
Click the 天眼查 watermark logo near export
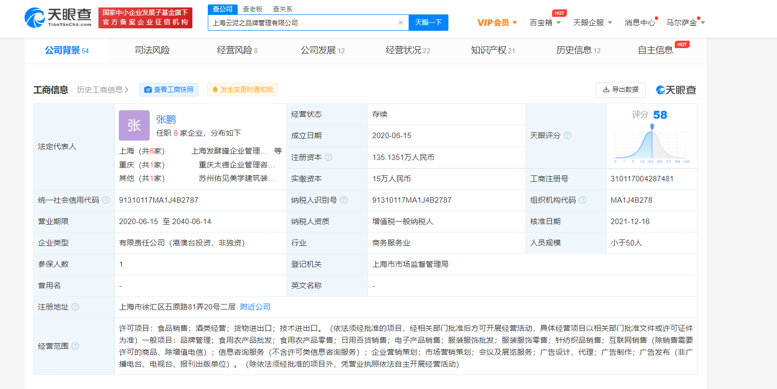click(676, 90)
